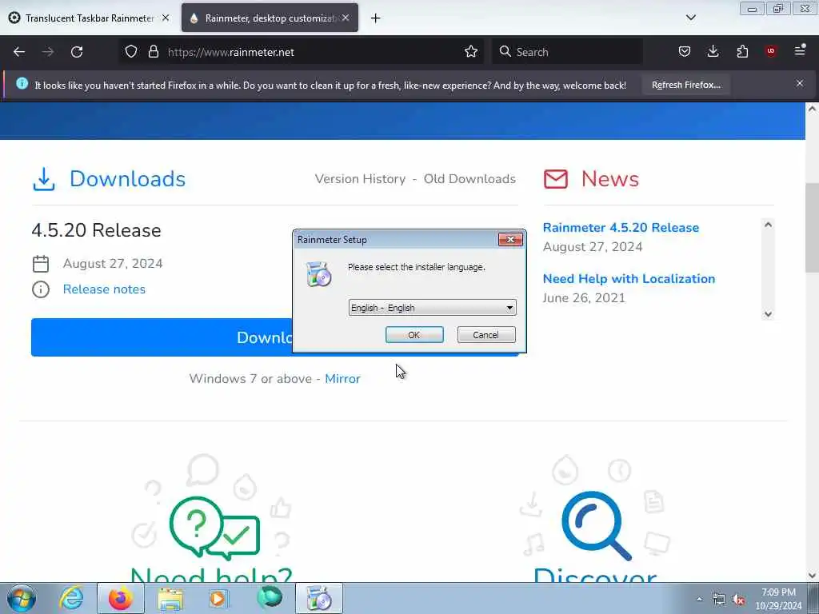This screenshot has height=614, width=819.
Task: Cancel the Rainmeter Setup dialog
Action: pyautogui.click(x=486, y=335)
